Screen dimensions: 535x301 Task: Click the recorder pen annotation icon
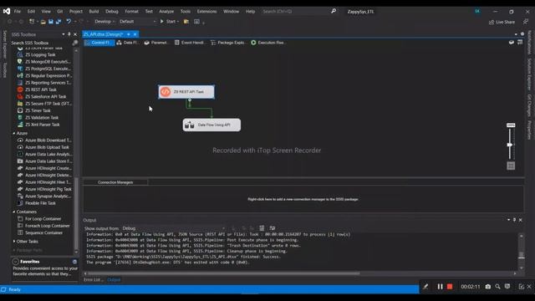[x=425, y=287]
